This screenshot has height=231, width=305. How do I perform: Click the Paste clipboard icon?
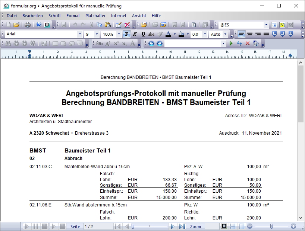108,25
